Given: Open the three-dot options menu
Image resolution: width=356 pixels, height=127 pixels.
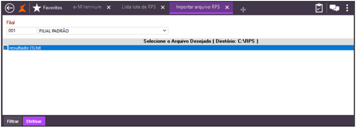Looking at the screenshot, I should [347, 8].
